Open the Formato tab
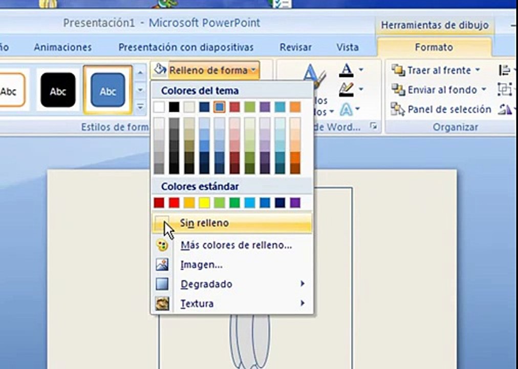Image resolution: width=518 pixels, height=369 pixels. pyautogui.click(x=434, y=47)
